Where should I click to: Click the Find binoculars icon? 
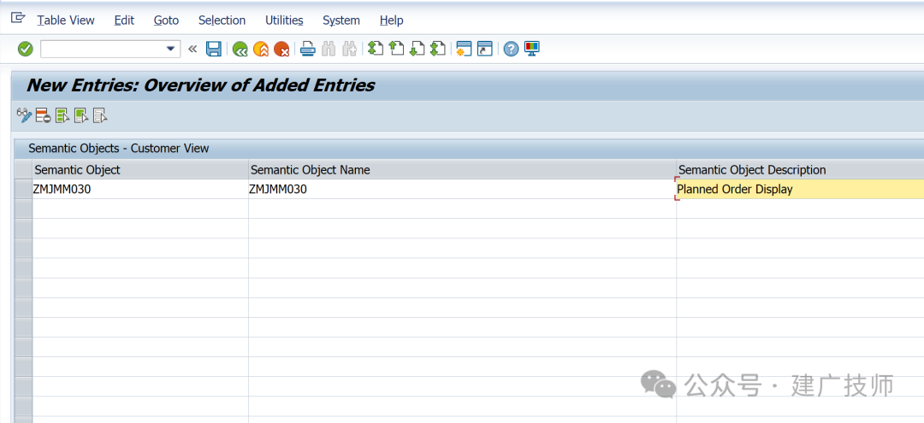[x=329, y=49]
